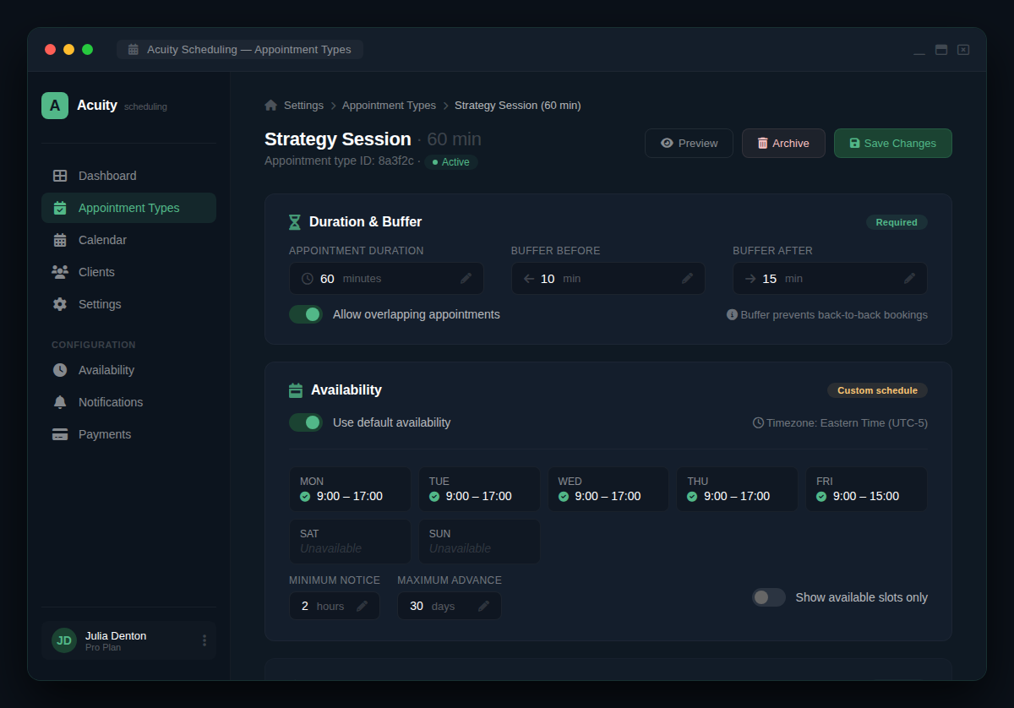
Task: Click the buffer info icon
Action: tap(732, 314)
